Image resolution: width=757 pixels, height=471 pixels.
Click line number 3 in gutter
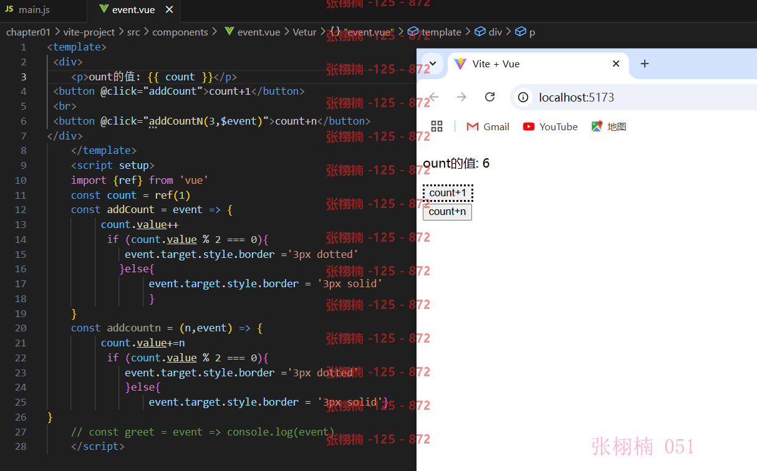[23, 77]
